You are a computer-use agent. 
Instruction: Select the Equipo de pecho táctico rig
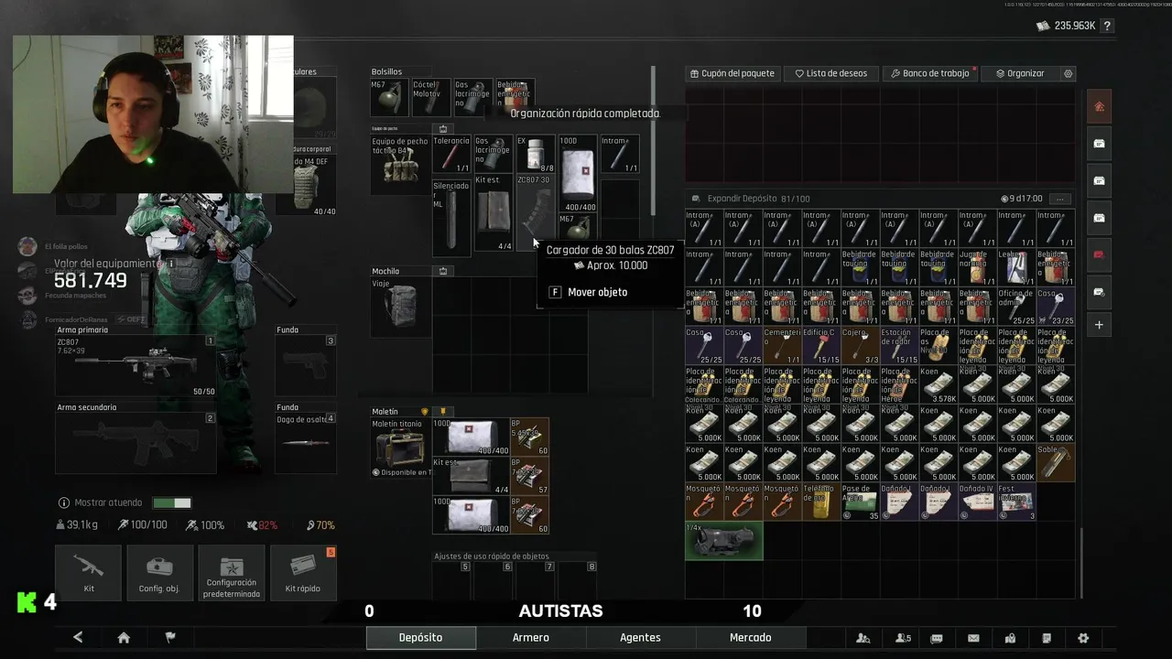[x=400, y=165]
